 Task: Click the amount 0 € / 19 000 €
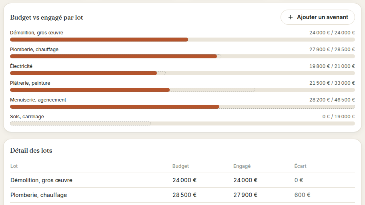pos(339,116)
